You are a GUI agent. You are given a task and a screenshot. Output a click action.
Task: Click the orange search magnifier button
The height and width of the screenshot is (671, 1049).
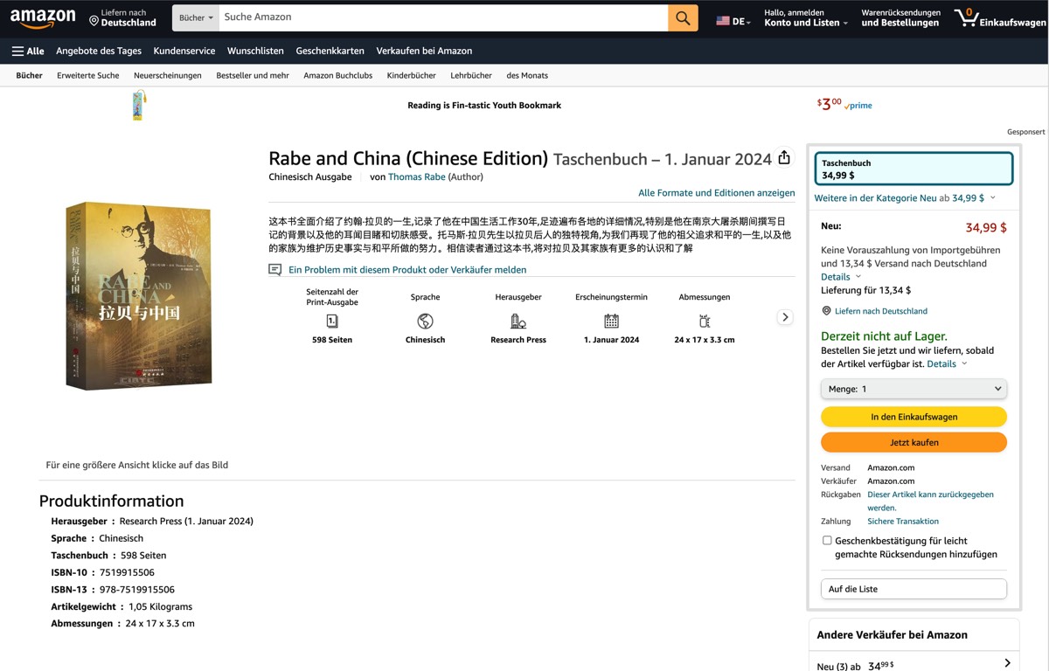coord(683,17)
